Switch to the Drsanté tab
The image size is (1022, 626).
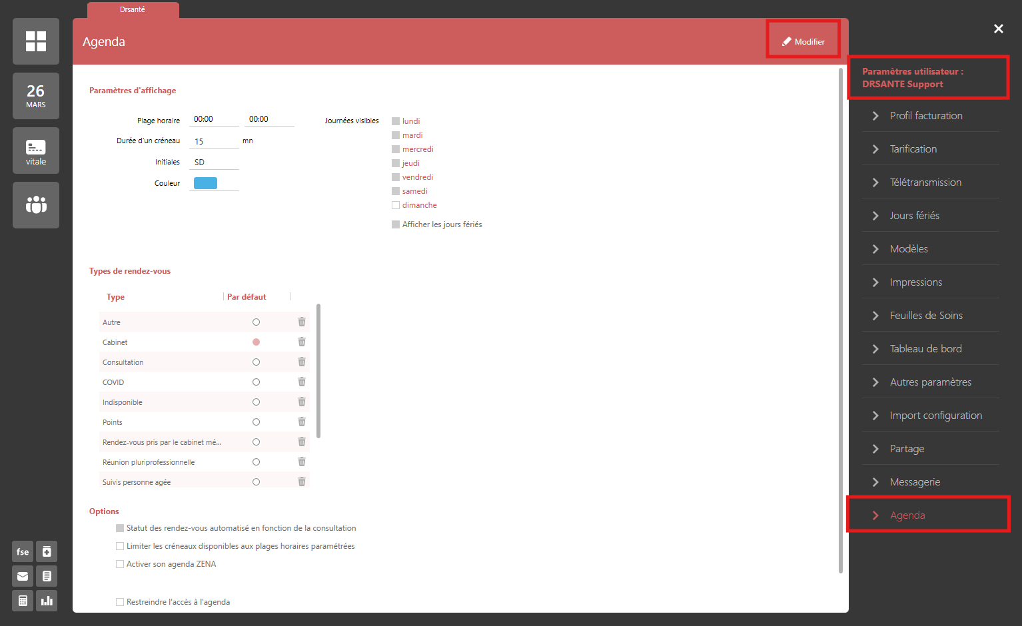(x=133, y=9)
